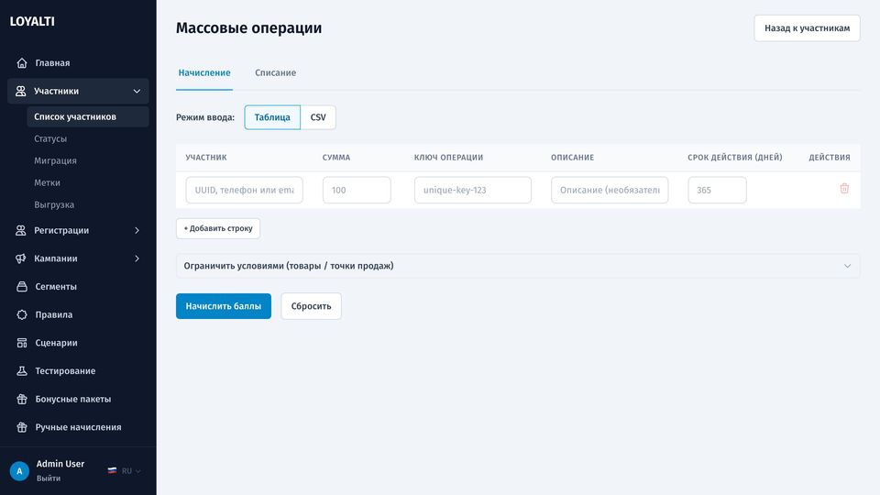This screenshot has width=880, height=495.
Task: Open Список участников in sidebar
Action: tap(88, 116)
